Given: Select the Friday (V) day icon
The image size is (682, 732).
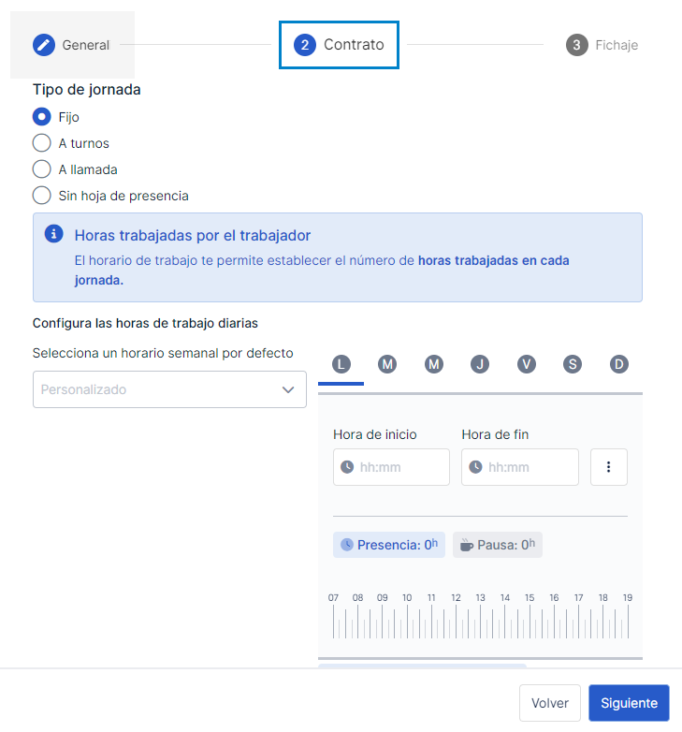Looking at the screenshot, I should click(x=526, y=364).
